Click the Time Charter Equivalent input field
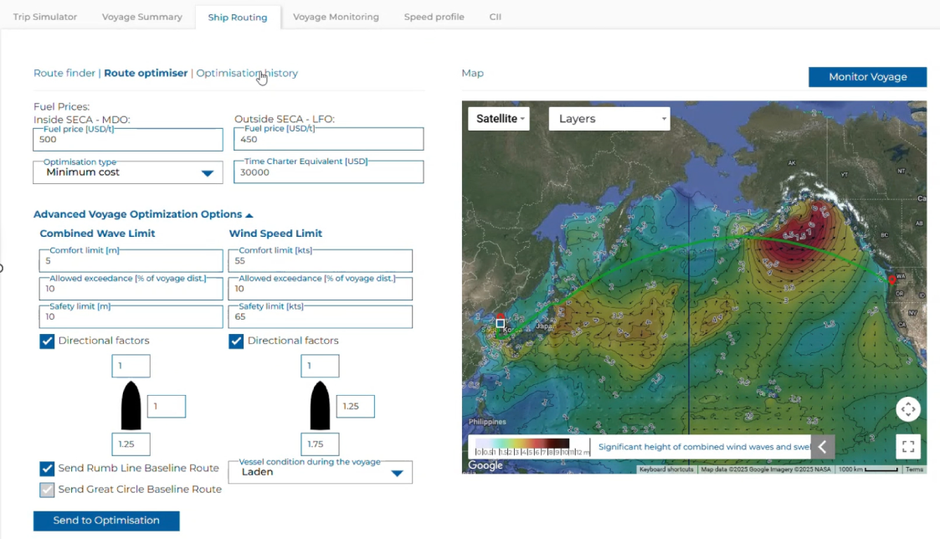Image resolution: width=940 pixels, height=539 pixels. click(329, 172)
